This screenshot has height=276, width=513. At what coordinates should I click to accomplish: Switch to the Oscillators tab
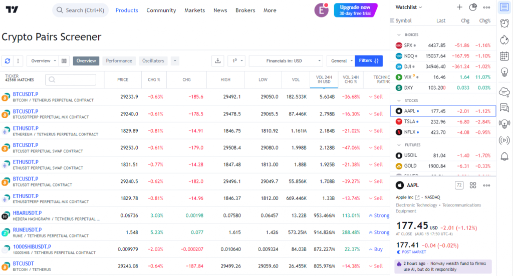coord(153,61)
